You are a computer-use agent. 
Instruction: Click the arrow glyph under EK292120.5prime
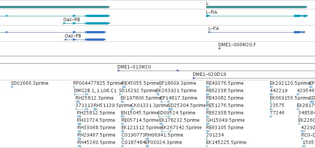[x=272, y=87]
